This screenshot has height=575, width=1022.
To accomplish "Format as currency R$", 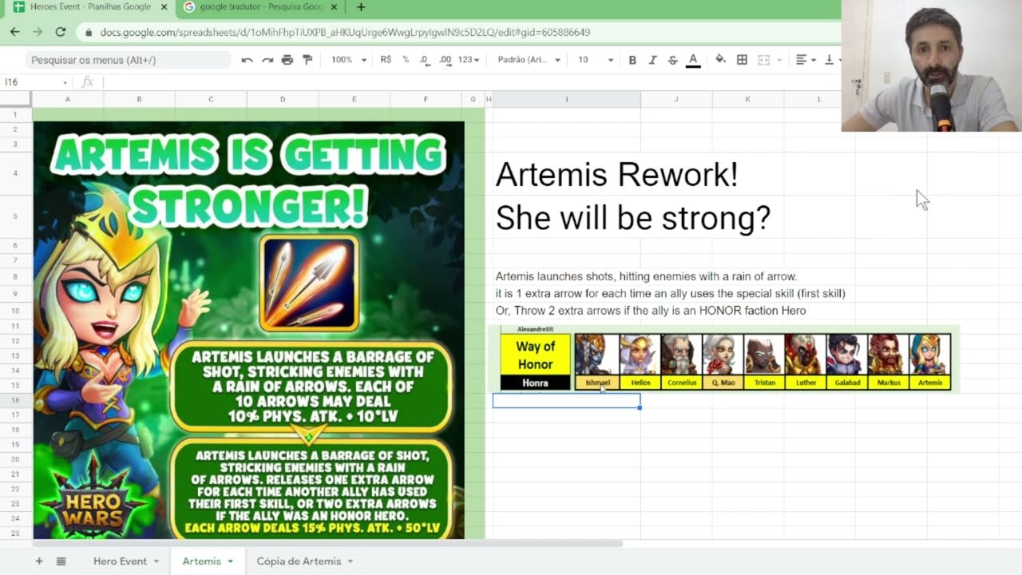I will coord(386,60).
